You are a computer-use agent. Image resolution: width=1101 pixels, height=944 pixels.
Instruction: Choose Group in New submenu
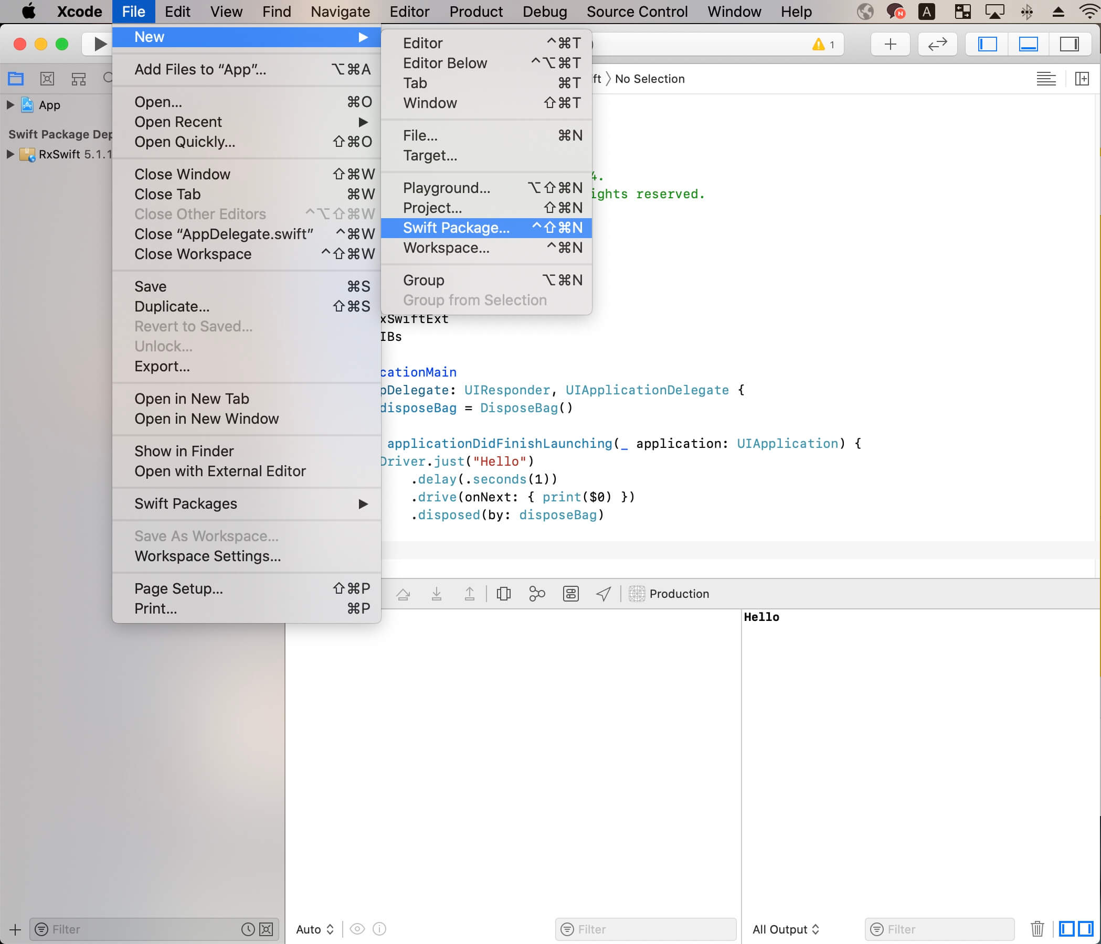click(x=486, y=281)
